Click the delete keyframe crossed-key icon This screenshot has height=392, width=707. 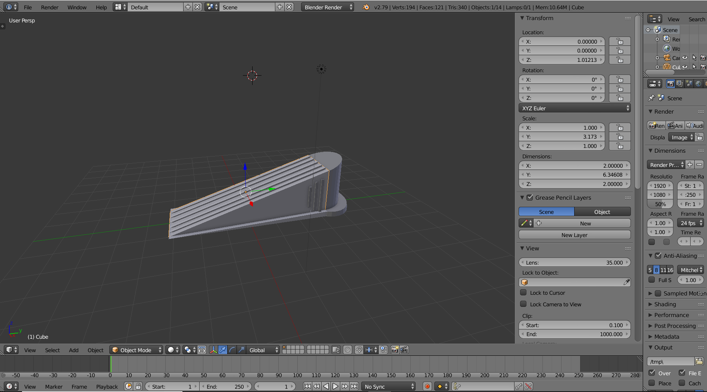[528, 386]
